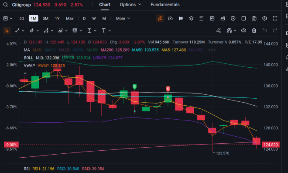Click the RSI1: 21.196 label
288x173 pixels.
43,169
